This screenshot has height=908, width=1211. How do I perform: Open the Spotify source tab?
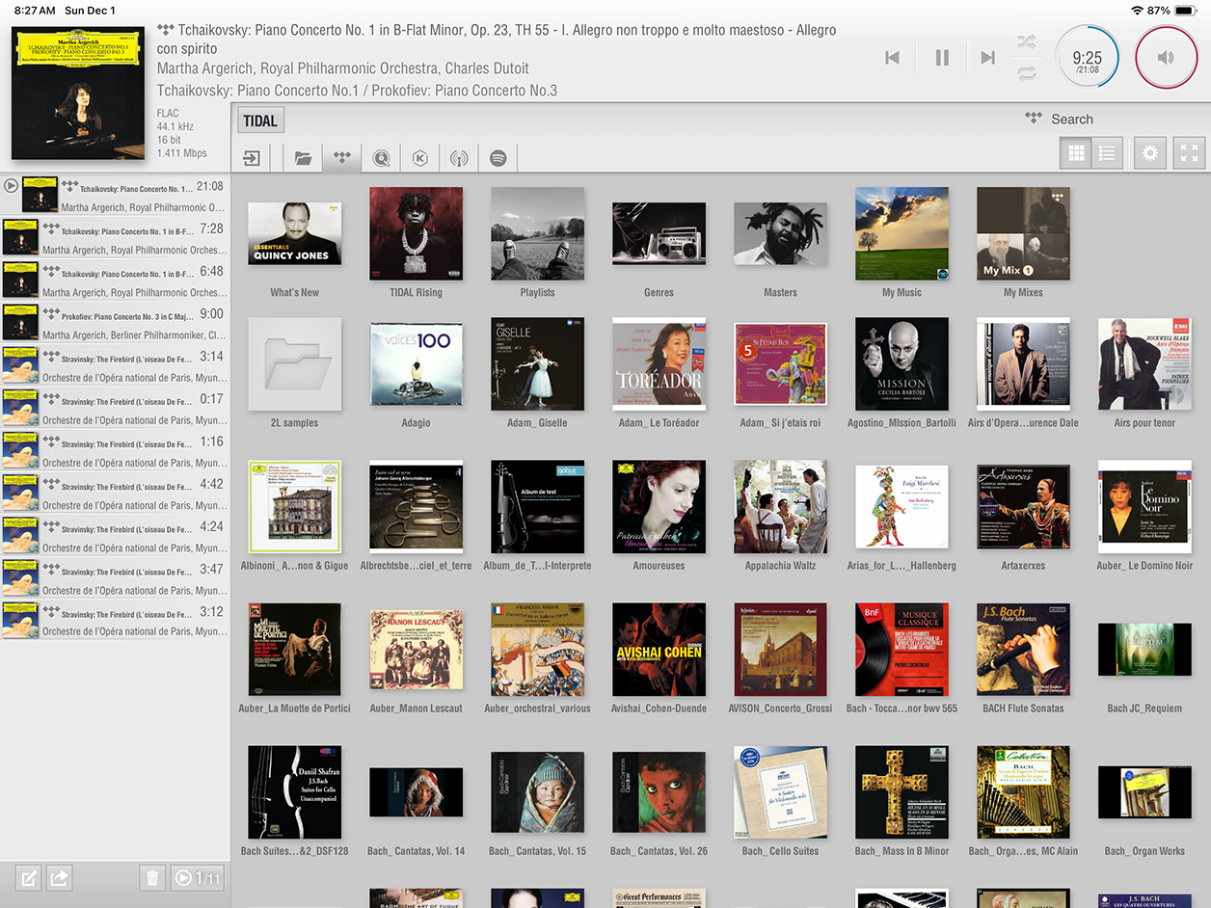click(498, 158)
